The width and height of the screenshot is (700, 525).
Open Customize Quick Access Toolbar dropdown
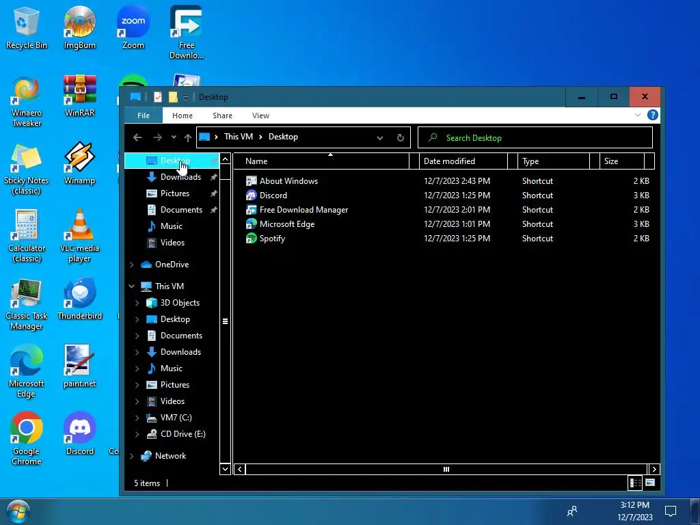coord(185,98)
